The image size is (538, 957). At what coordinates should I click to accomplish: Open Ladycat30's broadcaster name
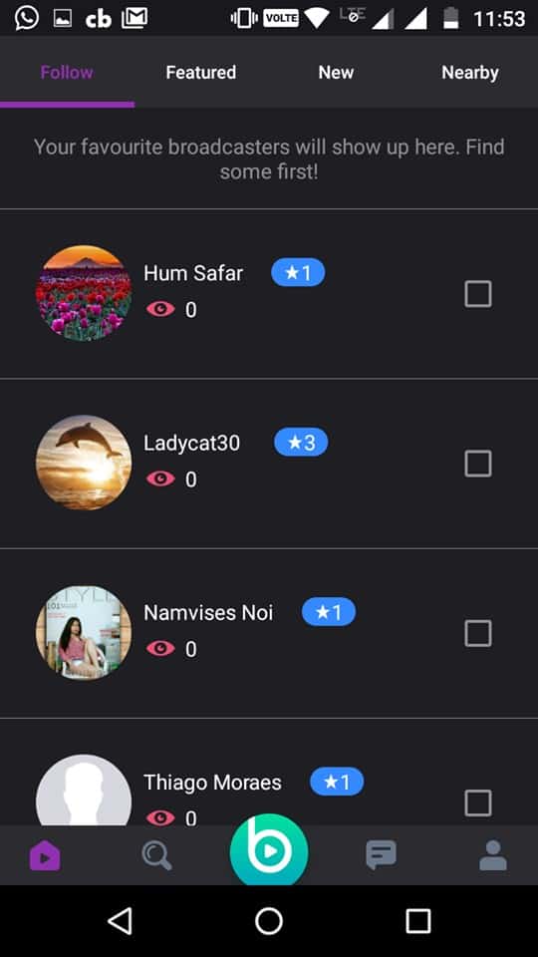point(191,443)
